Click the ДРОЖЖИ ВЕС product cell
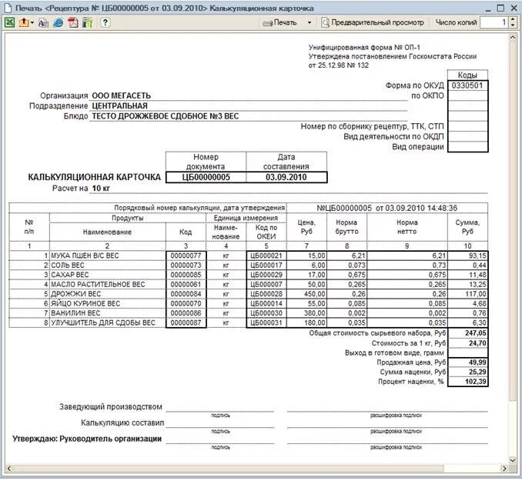522x481 pixels. 108,294
